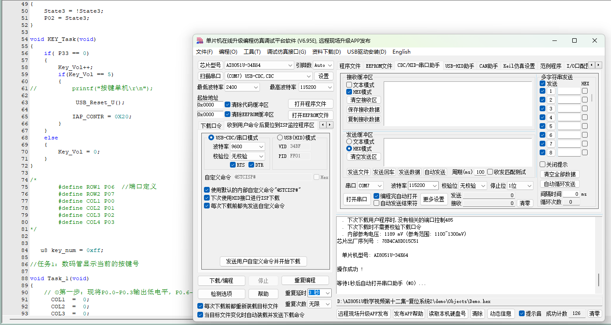The width and height of the screenshot is (611, 325).
Task: Click 起始地址 field beside 清除代码缓冲区
Action: point(210,105)
